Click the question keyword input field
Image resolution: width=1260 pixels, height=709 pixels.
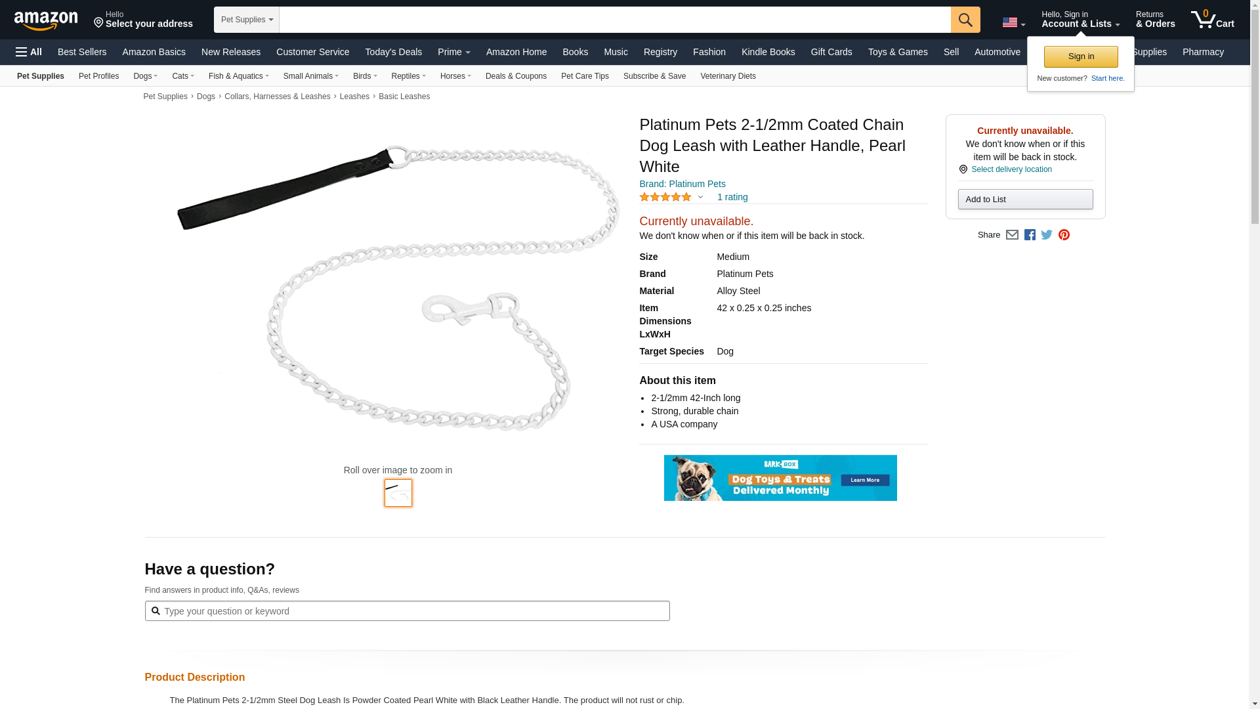coord(407,611)
